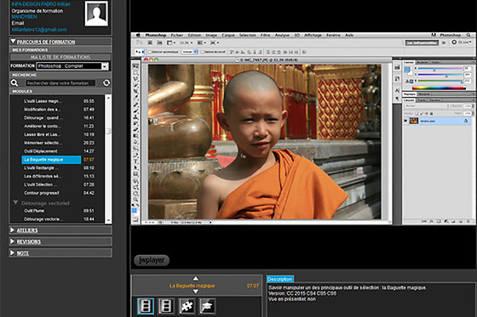Image resolution: width=477 pixels, height=317 pixels.
Task: Click the down arrow below La Baguette magique
Action: [x=196, y=292]
